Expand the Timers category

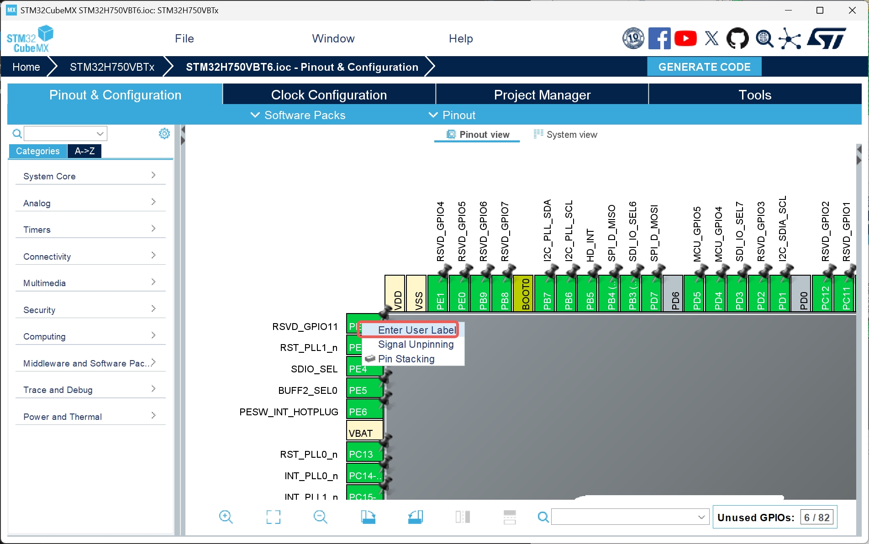(x=90, y=230)
